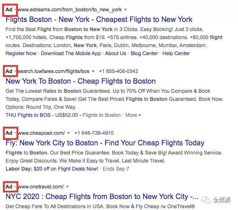Call cheapoair number +1 646-738-4910
Image resolution: width=238 pixels, height=210 pixels.
[94, 133]
